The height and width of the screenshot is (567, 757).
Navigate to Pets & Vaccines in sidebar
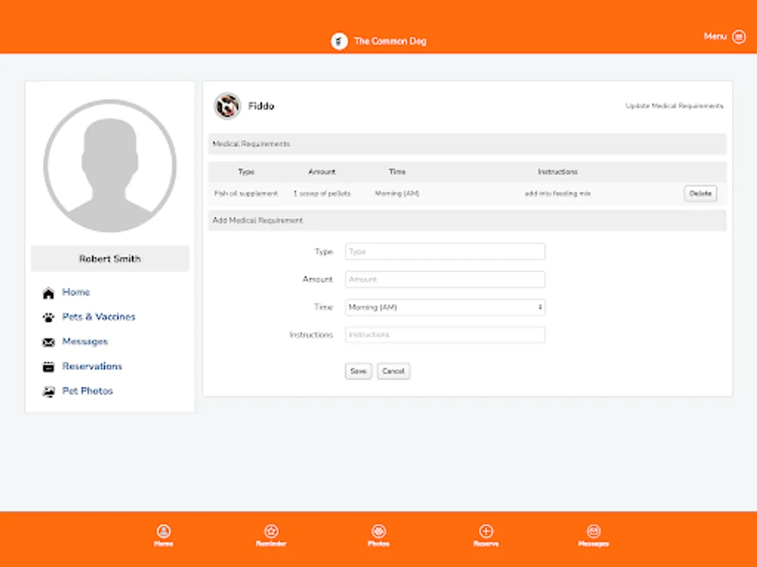pyautogui.click(x=99, y=317)
